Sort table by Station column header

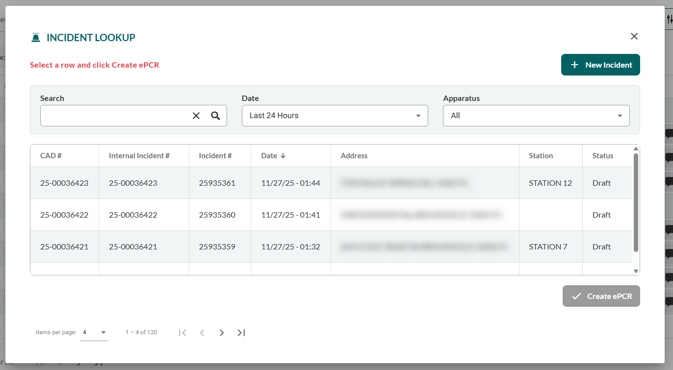[541, 156]
